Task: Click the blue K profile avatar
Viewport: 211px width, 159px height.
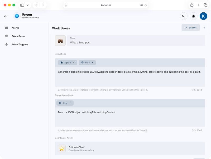Action: tap(203, 16)
